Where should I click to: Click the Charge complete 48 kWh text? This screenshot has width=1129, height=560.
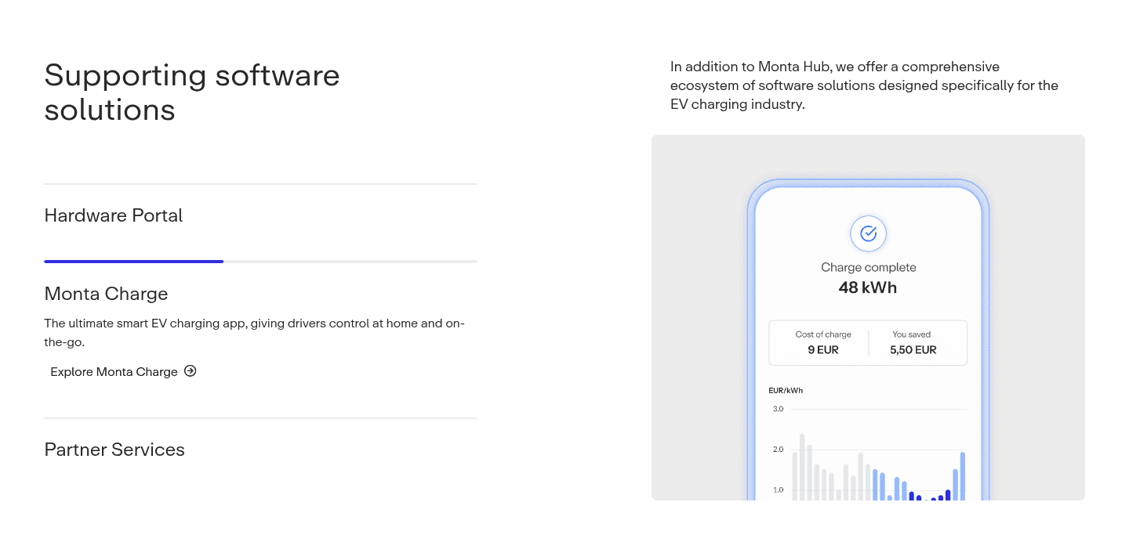868,278
